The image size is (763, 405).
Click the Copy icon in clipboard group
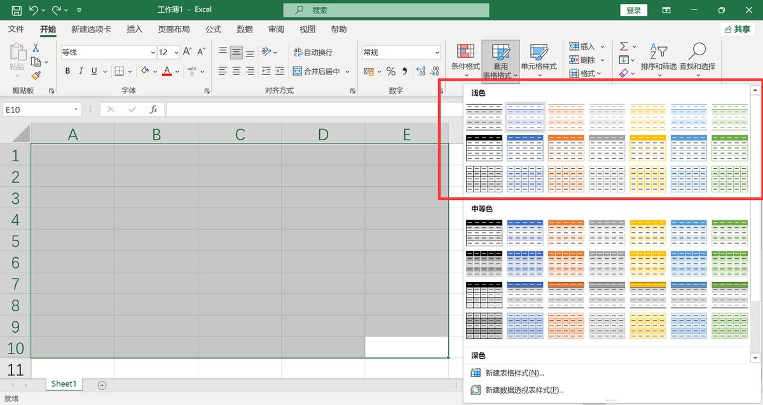[x=36, y=62]
